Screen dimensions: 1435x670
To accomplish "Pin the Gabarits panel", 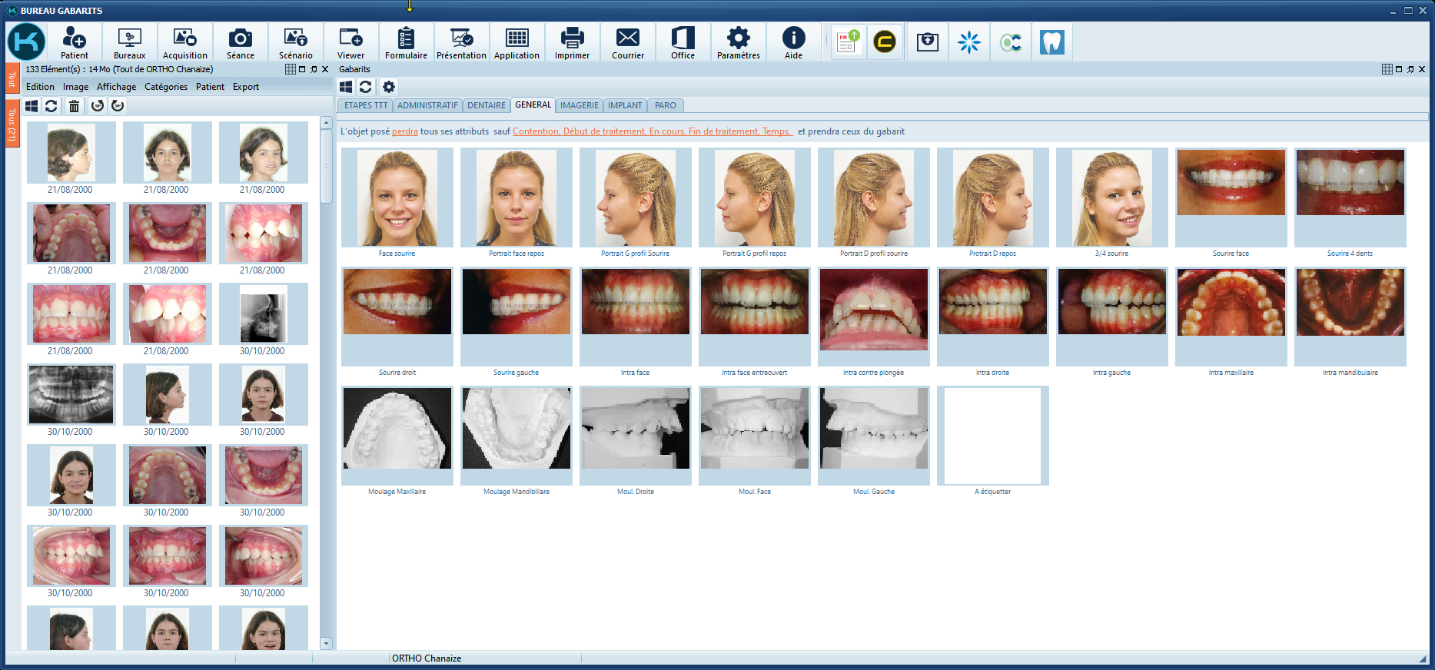I will click(x=1410, y=69).
